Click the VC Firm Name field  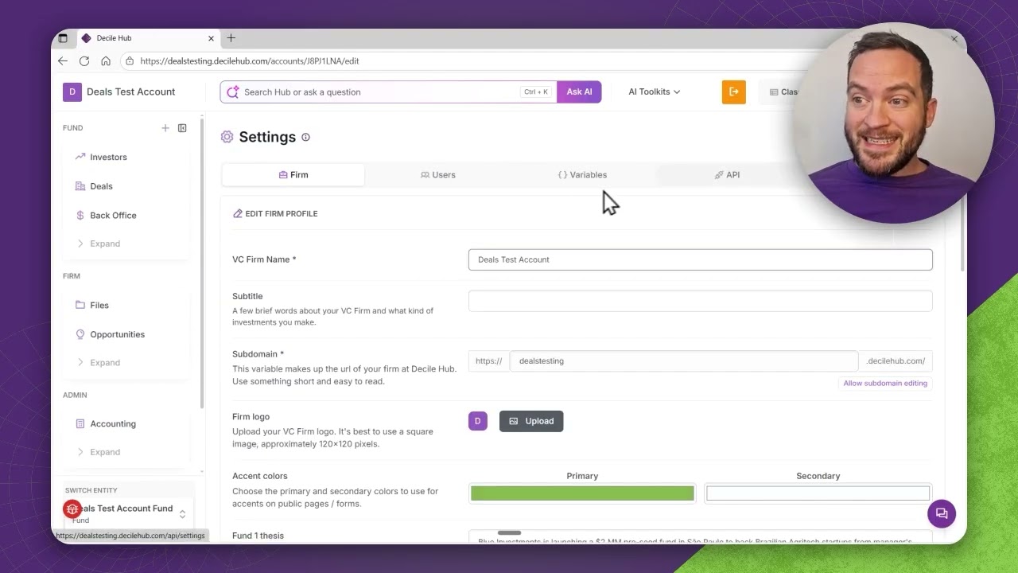pyautogui.click(x=700, y=259)
